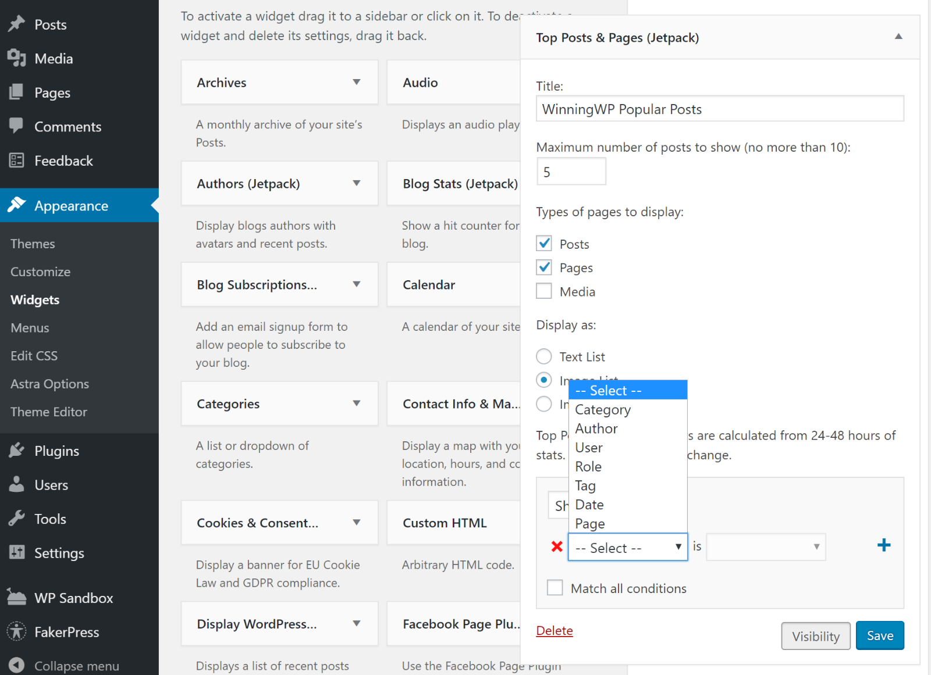The width and height of the screenshot is (931, 675).
Task: Add a visibility condition with plus icon
Action: tap(883, 545)
